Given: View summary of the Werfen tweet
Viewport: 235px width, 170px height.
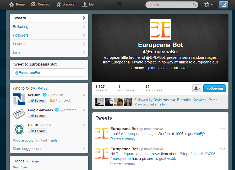Looking at the screenshot, I should [x=124, y=139].
